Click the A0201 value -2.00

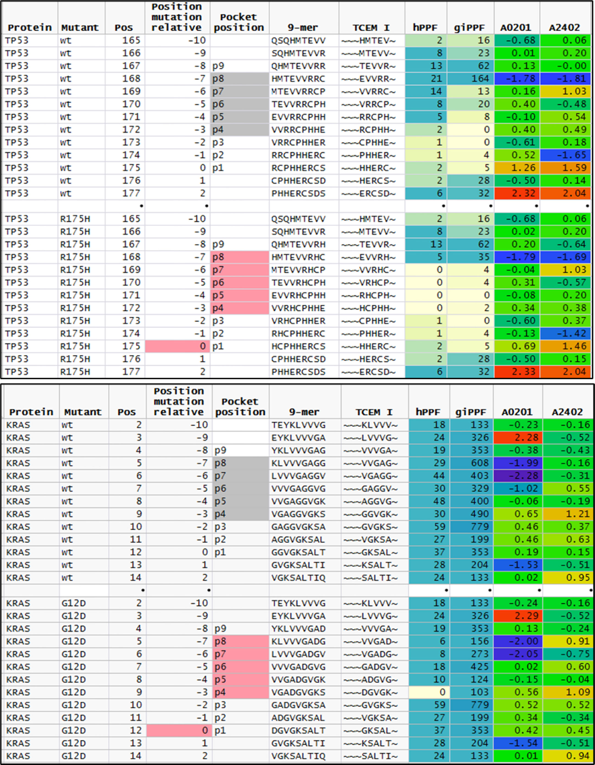[518, 641]
